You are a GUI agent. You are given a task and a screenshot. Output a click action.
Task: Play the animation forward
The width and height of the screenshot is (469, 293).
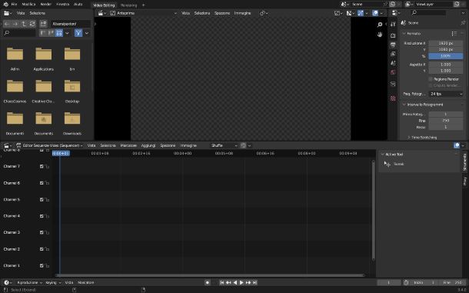241,282
